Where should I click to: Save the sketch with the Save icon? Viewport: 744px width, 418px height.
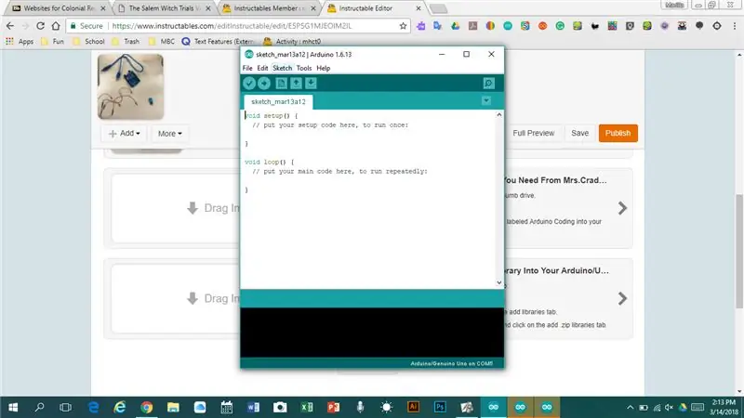pyautogui.click(x=311, y=84)
